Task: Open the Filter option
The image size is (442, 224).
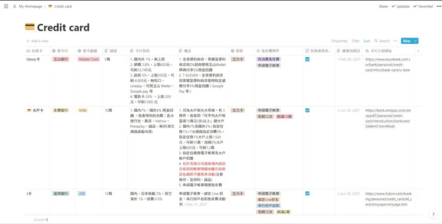Action: [x=355, y=41]
